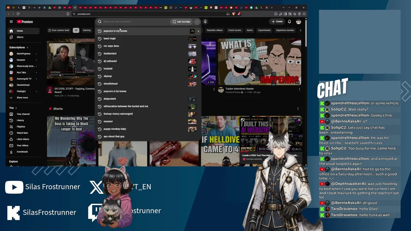
Task: Expand the You section chevron
Action: click(16, 108)
